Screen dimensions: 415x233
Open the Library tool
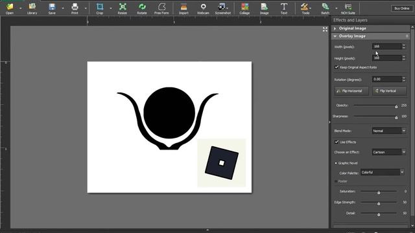(32, 8)
